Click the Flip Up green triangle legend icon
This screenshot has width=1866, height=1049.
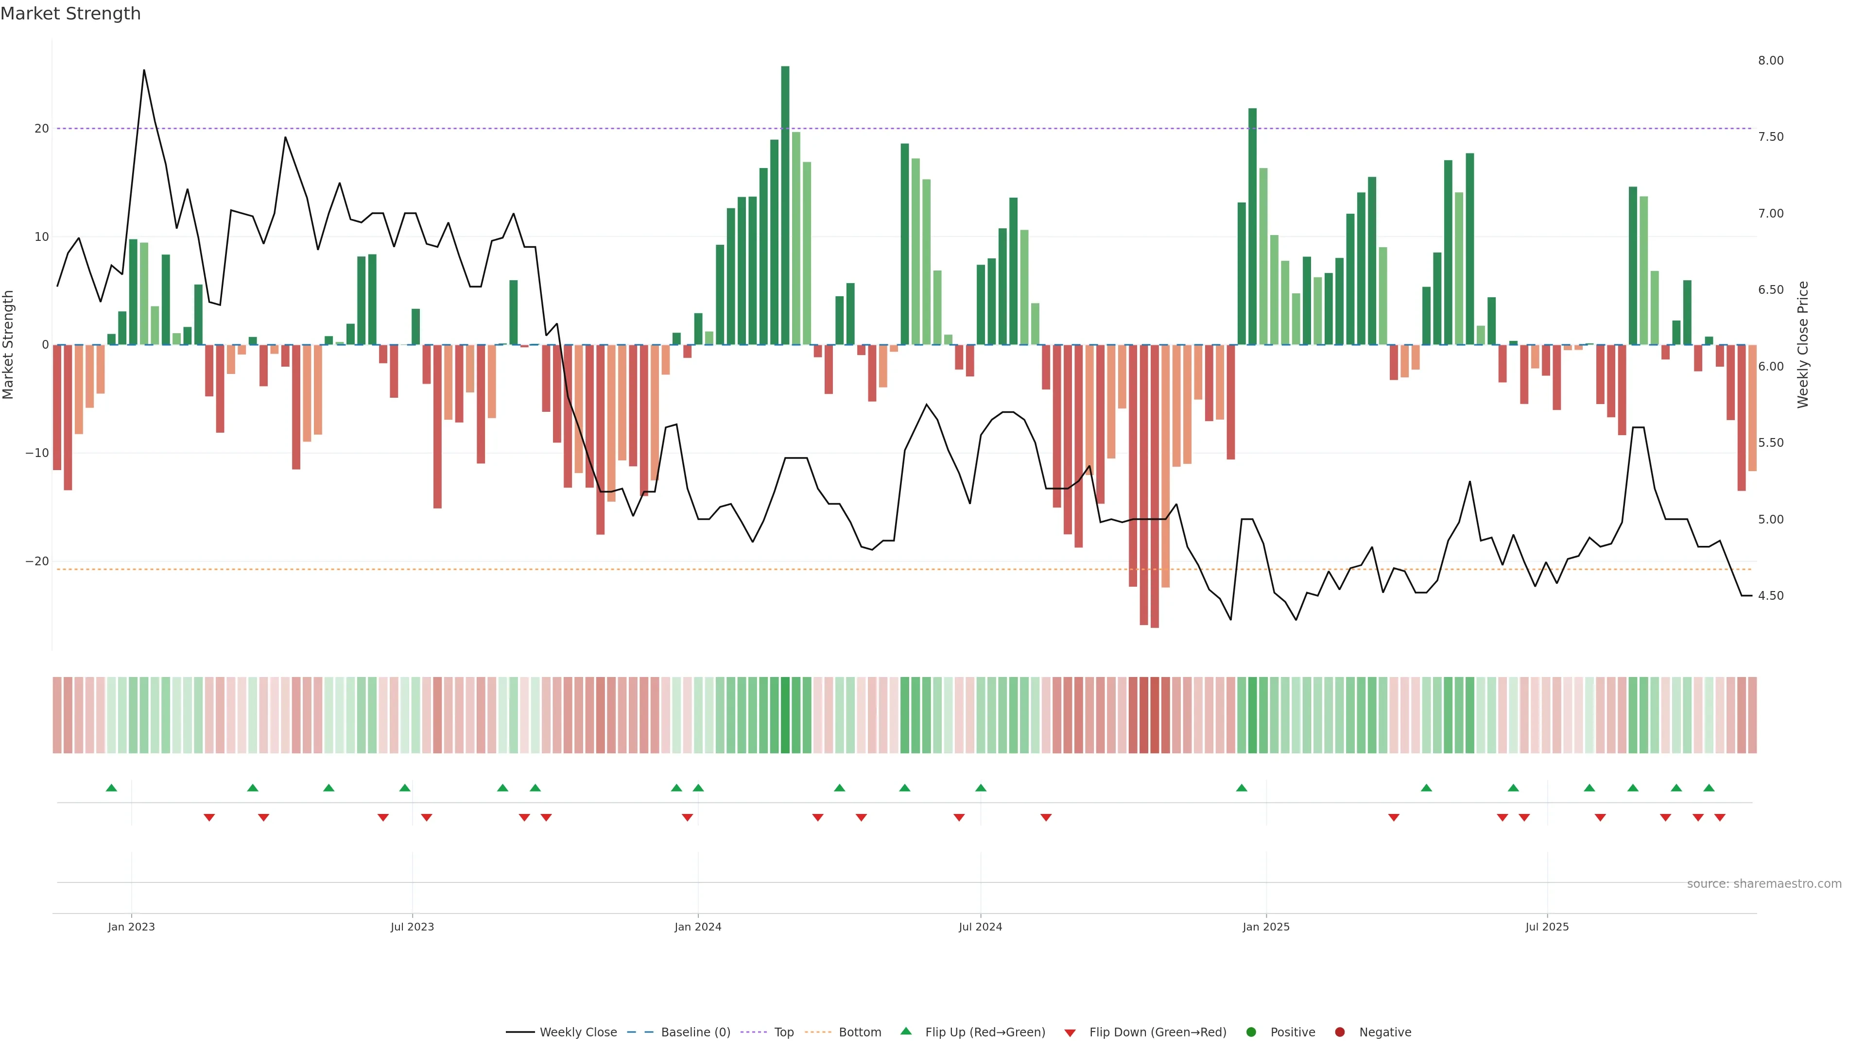[x=905, y=1031]
